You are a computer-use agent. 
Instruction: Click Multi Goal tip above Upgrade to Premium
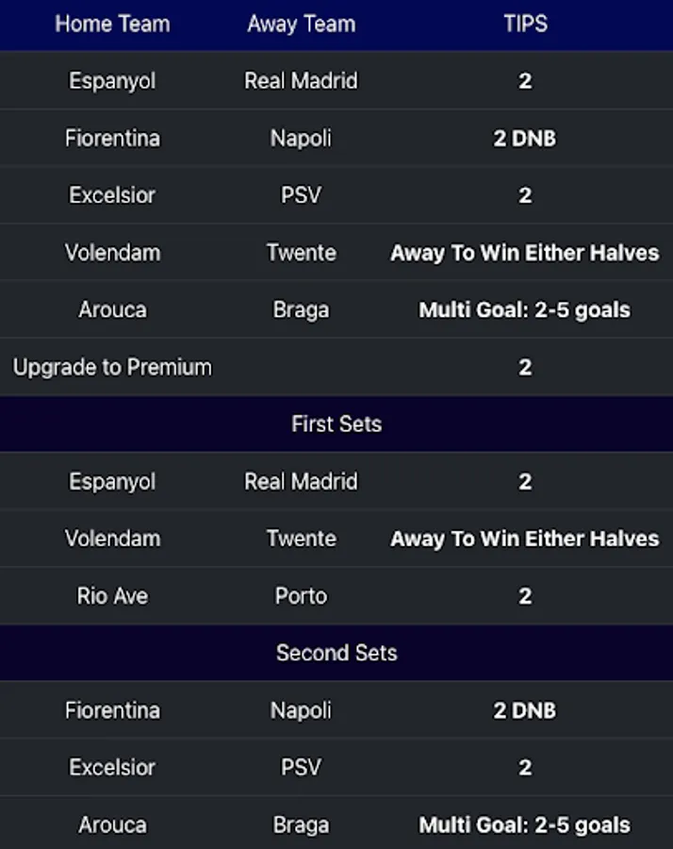[525, 309]
